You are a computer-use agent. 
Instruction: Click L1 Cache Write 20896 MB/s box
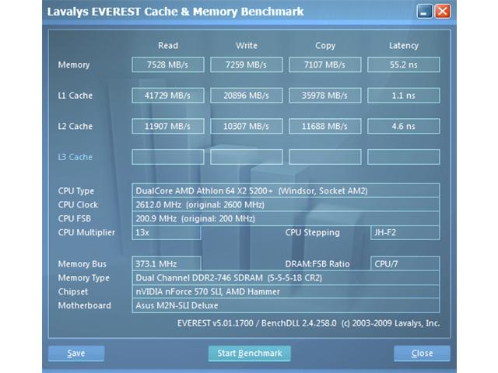click(247, 96)
